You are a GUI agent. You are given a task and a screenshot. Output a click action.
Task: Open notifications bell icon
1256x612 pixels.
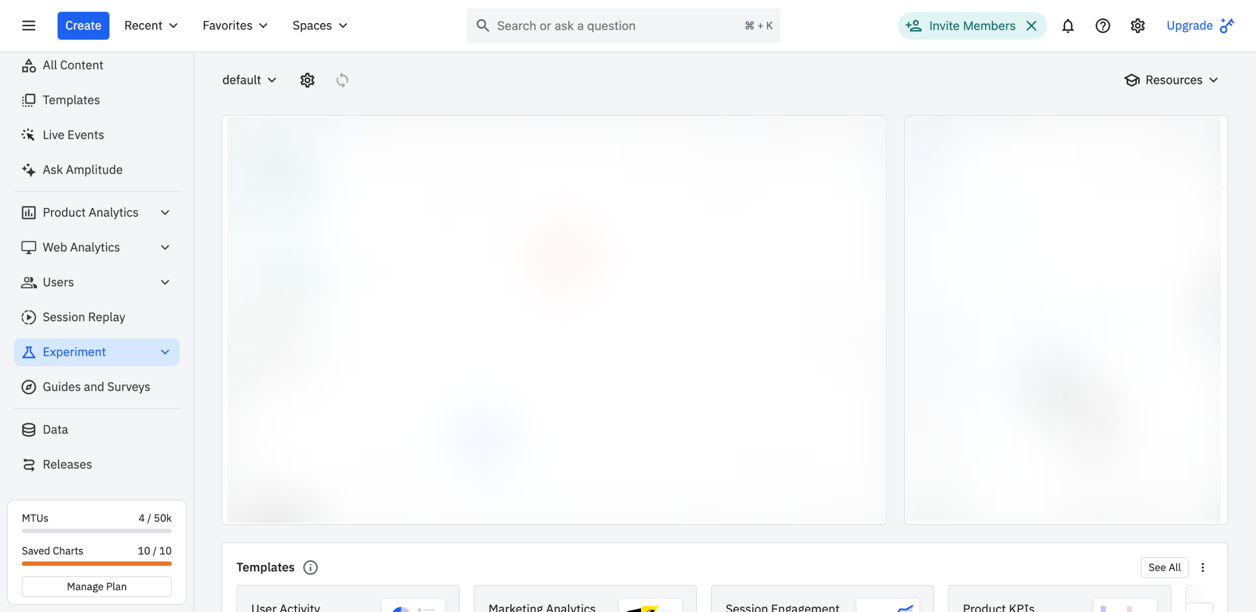[x=1068, y=25]
